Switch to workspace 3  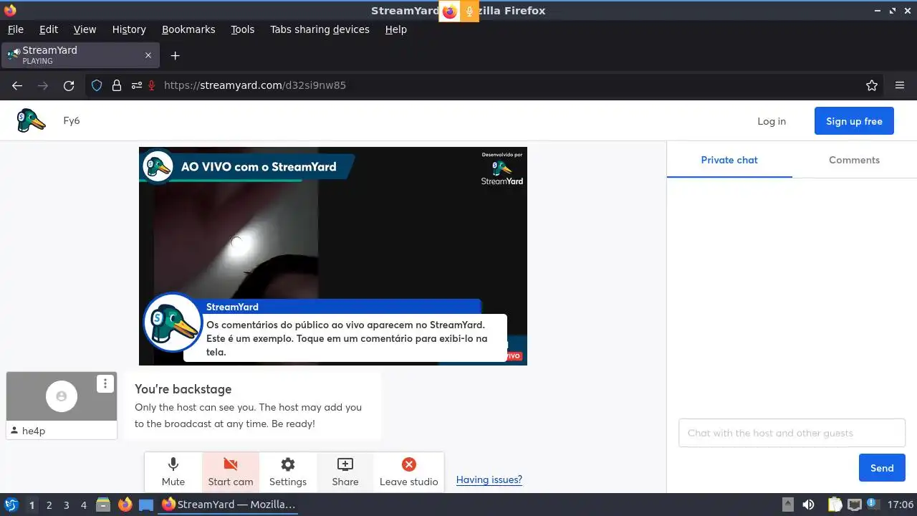click(x=66, y=505)
